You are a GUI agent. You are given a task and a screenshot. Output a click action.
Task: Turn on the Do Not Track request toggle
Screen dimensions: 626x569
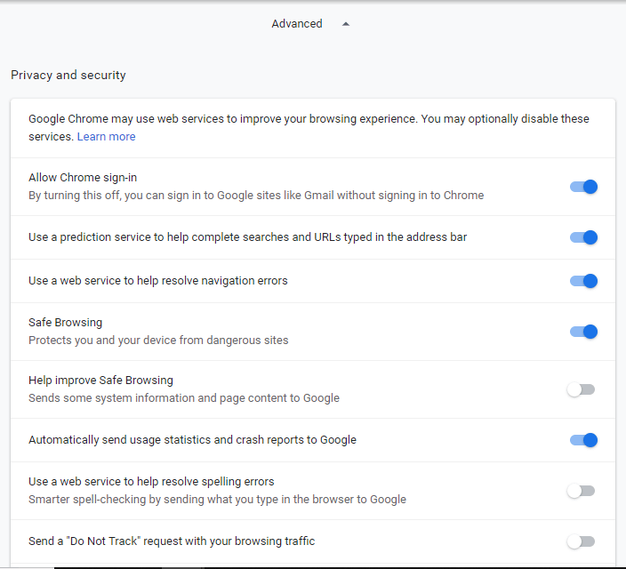pos(582,541)
